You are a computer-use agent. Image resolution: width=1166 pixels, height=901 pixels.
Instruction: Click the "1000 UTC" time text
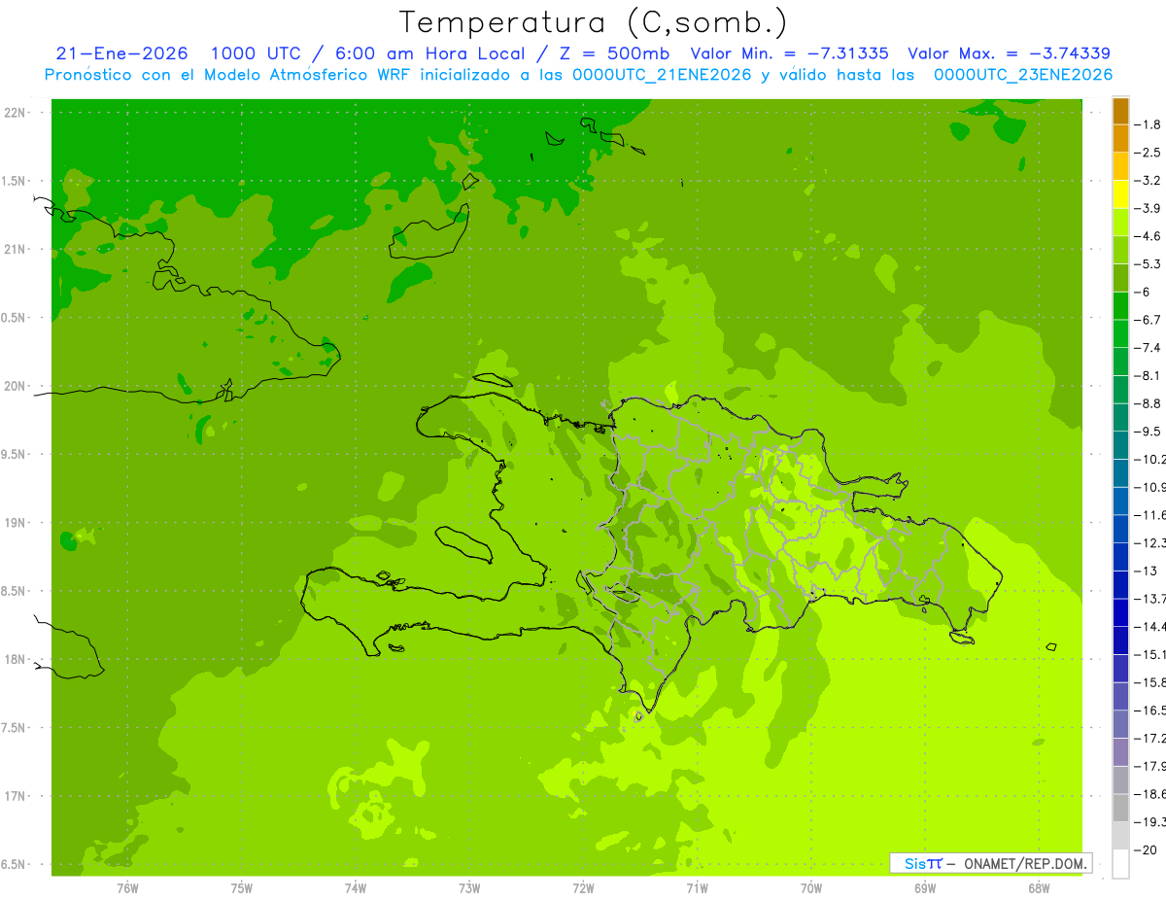[x=255, y=53]
